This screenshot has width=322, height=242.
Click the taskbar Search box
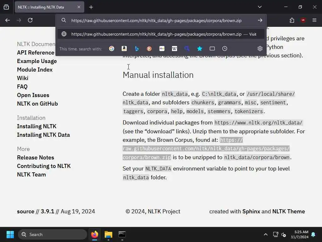tap(53, 234)
